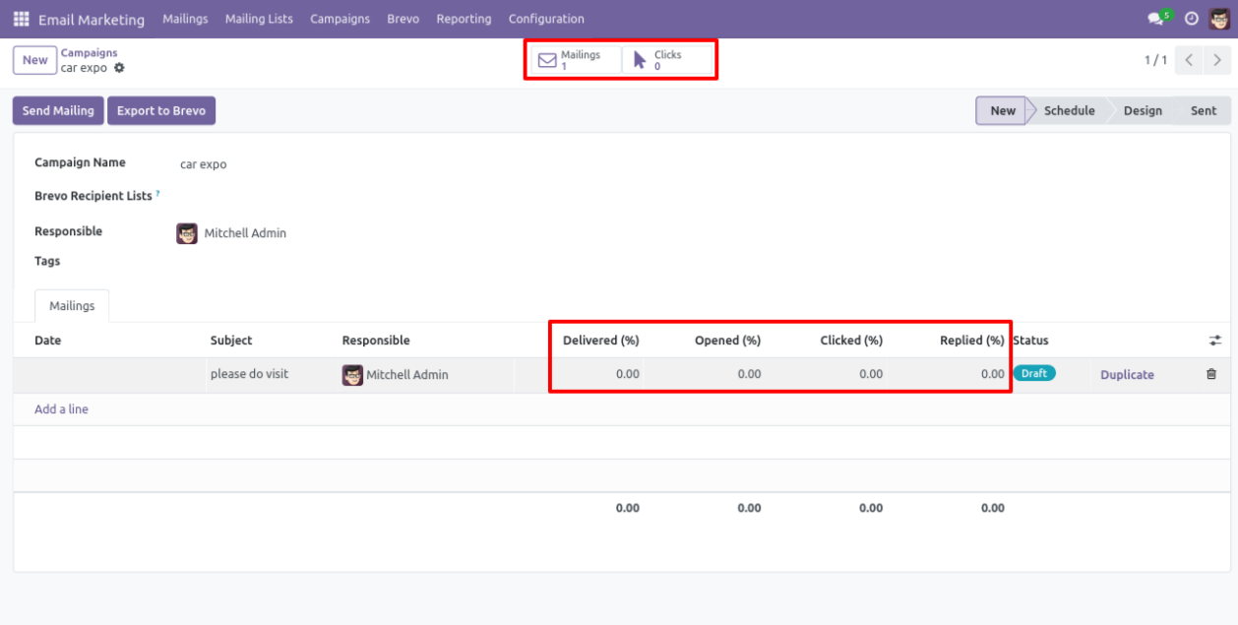Click the Send Mailing button
Screen dimensions: 1238x625
(x=58, y=110)
